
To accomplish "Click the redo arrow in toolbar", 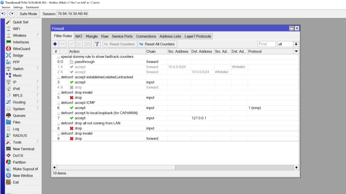I will coord(11,14).
